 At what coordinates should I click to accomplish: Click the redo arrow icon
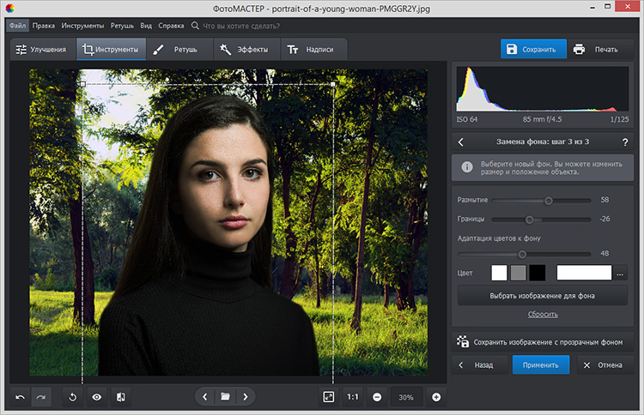pyautogui.click(x=41, y=397)
